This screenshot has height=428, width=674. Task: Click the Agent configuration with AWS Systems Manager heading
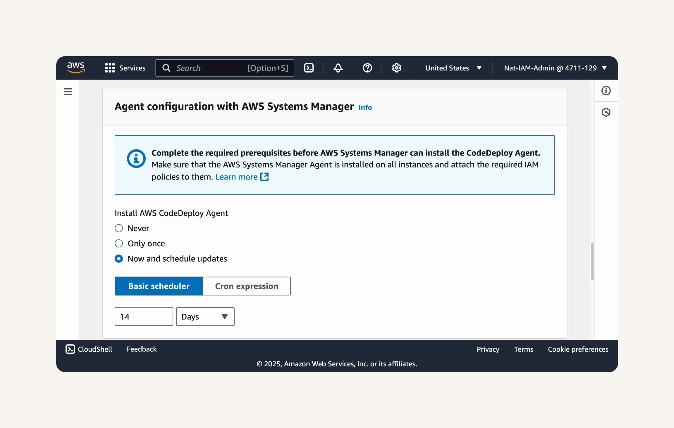point(234,106)
